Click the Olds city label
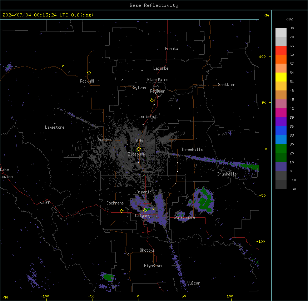The width and height of the screenshot is (308, 301). click(139, 141)
